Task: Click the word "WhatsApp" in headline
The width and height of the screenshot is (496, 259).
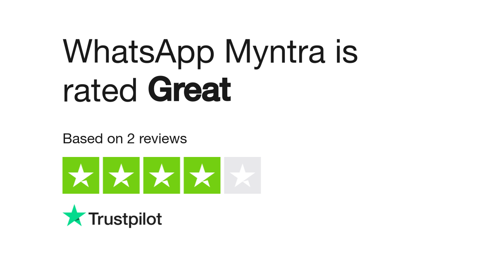Action: [x=138, y=52]
